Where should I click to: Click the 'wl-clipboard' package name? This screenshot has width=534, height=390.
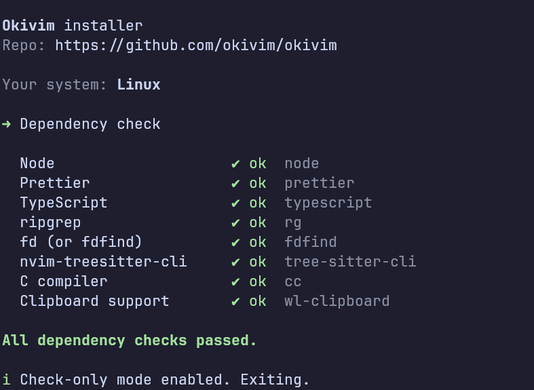pos(337,301)
